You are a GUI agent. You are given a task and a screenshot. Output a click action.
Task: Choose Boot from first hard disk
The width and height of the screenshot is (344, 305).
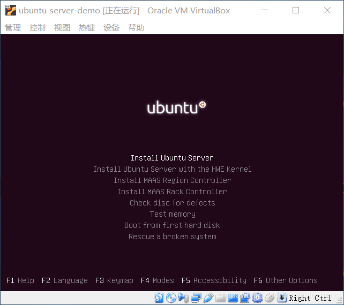pyautogui.click(x=172, y=225)
